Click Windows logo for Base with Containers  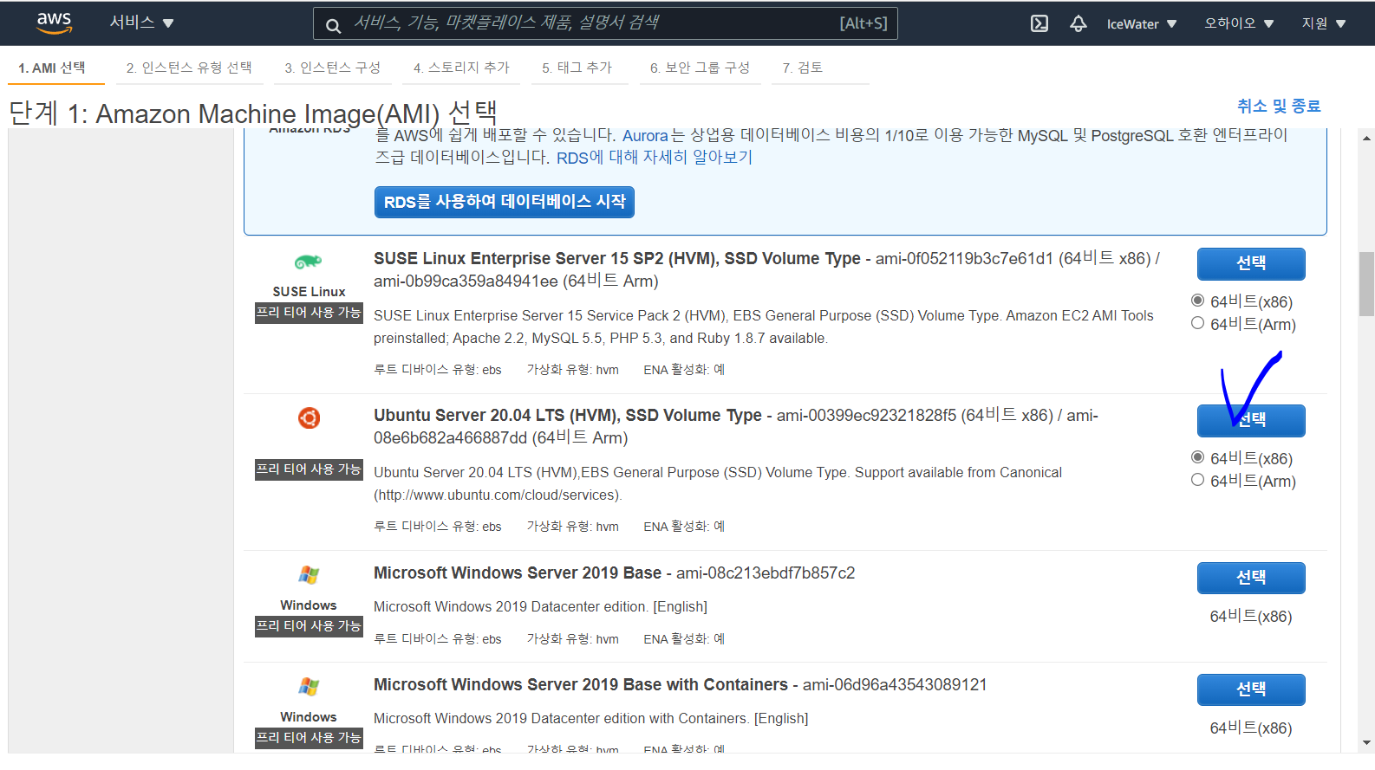pyautogui.click(x=309, y=686)
